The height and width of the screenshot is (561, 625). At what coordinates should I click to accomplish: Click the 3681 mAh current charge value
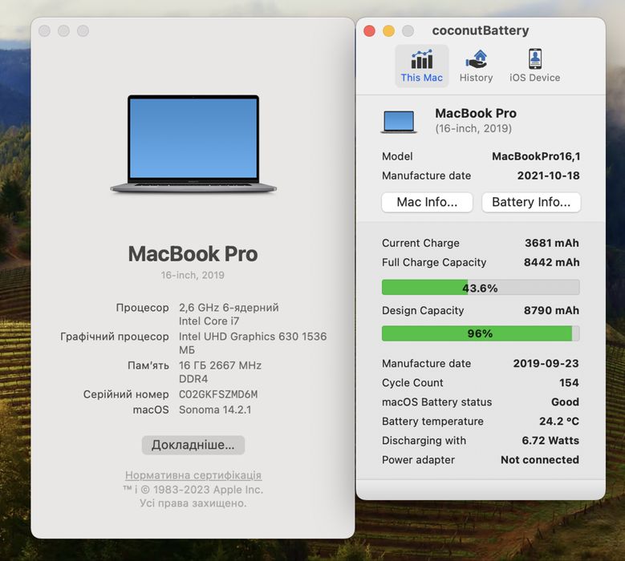(x=552, y=243)
